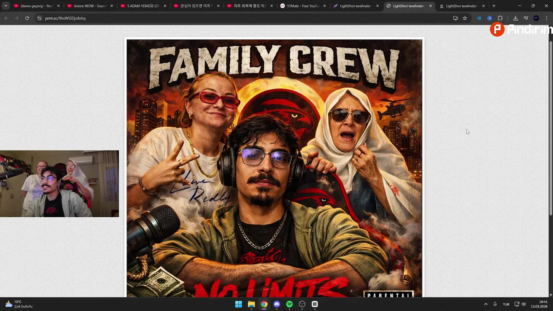Switch the TUR keyboard language
The height and width of the screenshot is (311, 553).
[x=506, y=304]
